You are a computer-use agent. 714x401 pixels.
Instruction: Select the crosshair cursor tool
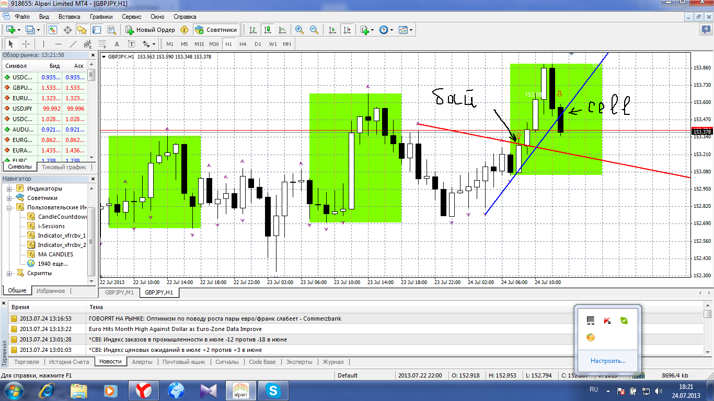pyautogui.click(x=25, y=44)
